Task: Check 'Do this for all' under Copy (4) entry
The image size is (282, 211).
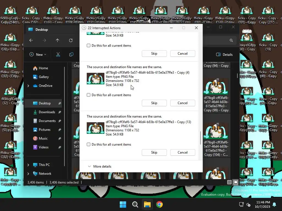Action: click(x=88, y=95)
